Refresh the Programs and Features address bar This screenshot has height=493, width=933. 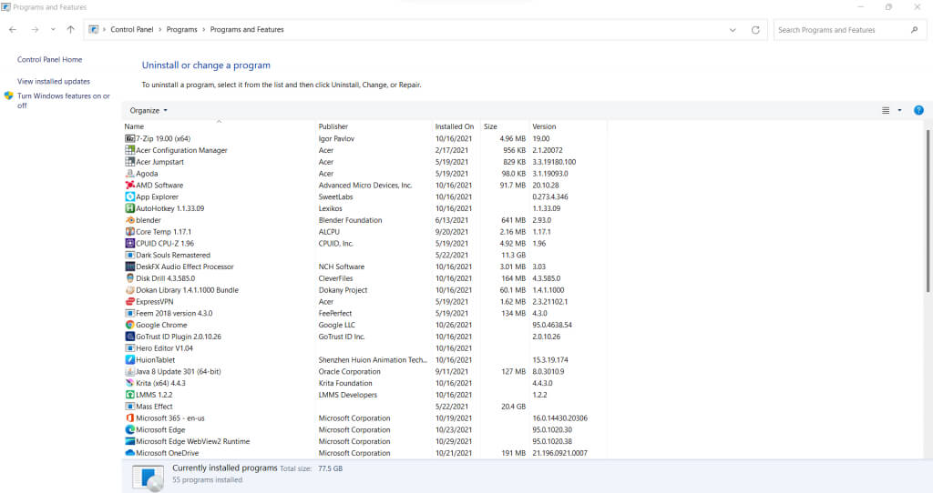755,30
